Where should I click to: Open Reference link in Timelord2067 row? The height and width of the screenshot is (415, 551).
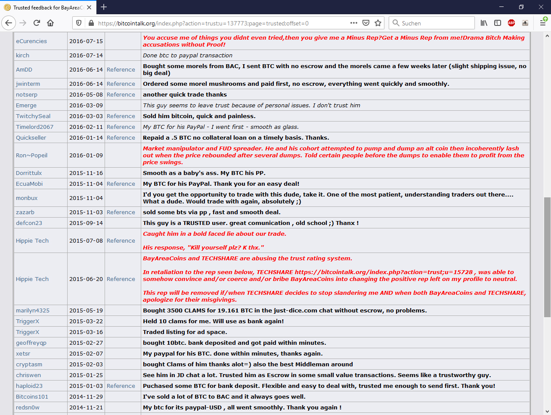click(x=121, y=127)
